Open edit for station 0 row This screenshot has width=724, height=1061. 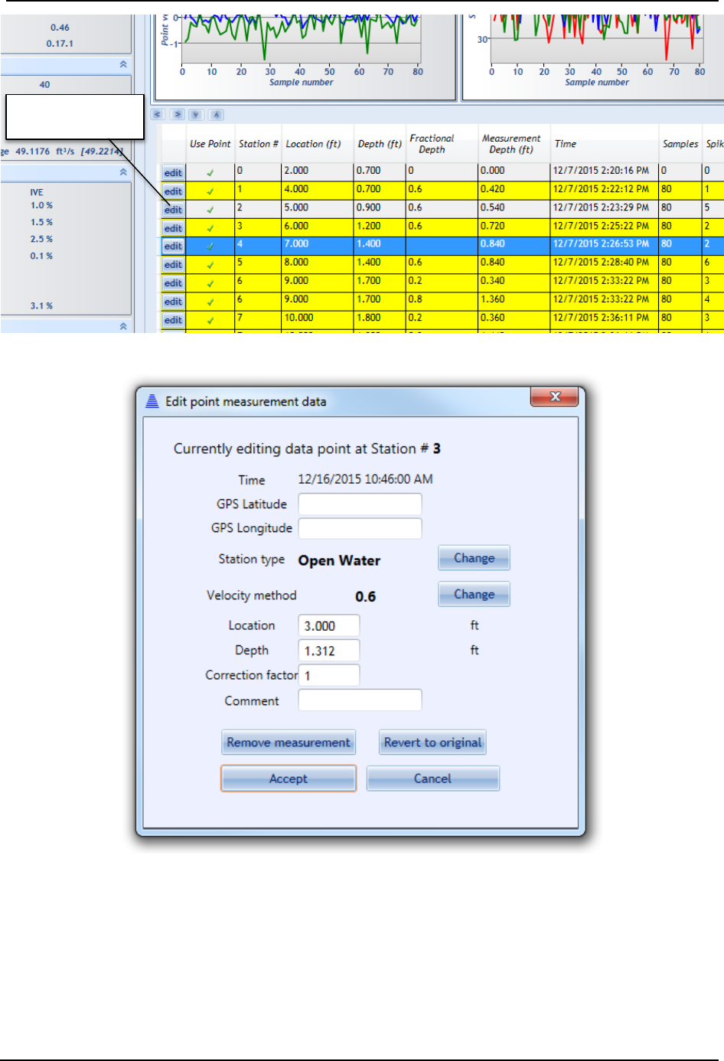tap(173, 173)
